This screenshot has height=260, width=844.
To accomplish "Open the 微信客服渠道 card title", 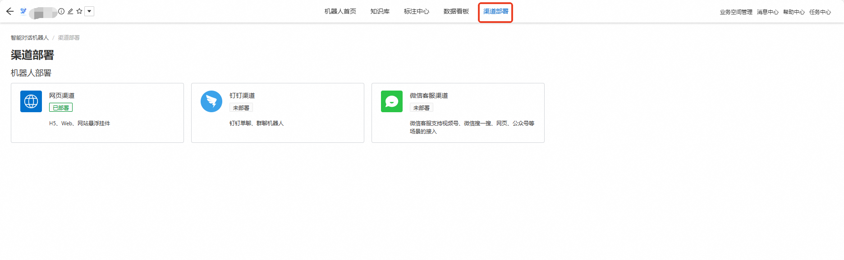I will 429,96.
